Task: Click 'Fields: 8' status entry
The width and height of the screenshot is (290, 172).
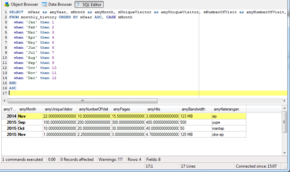Action: point(153,159)
